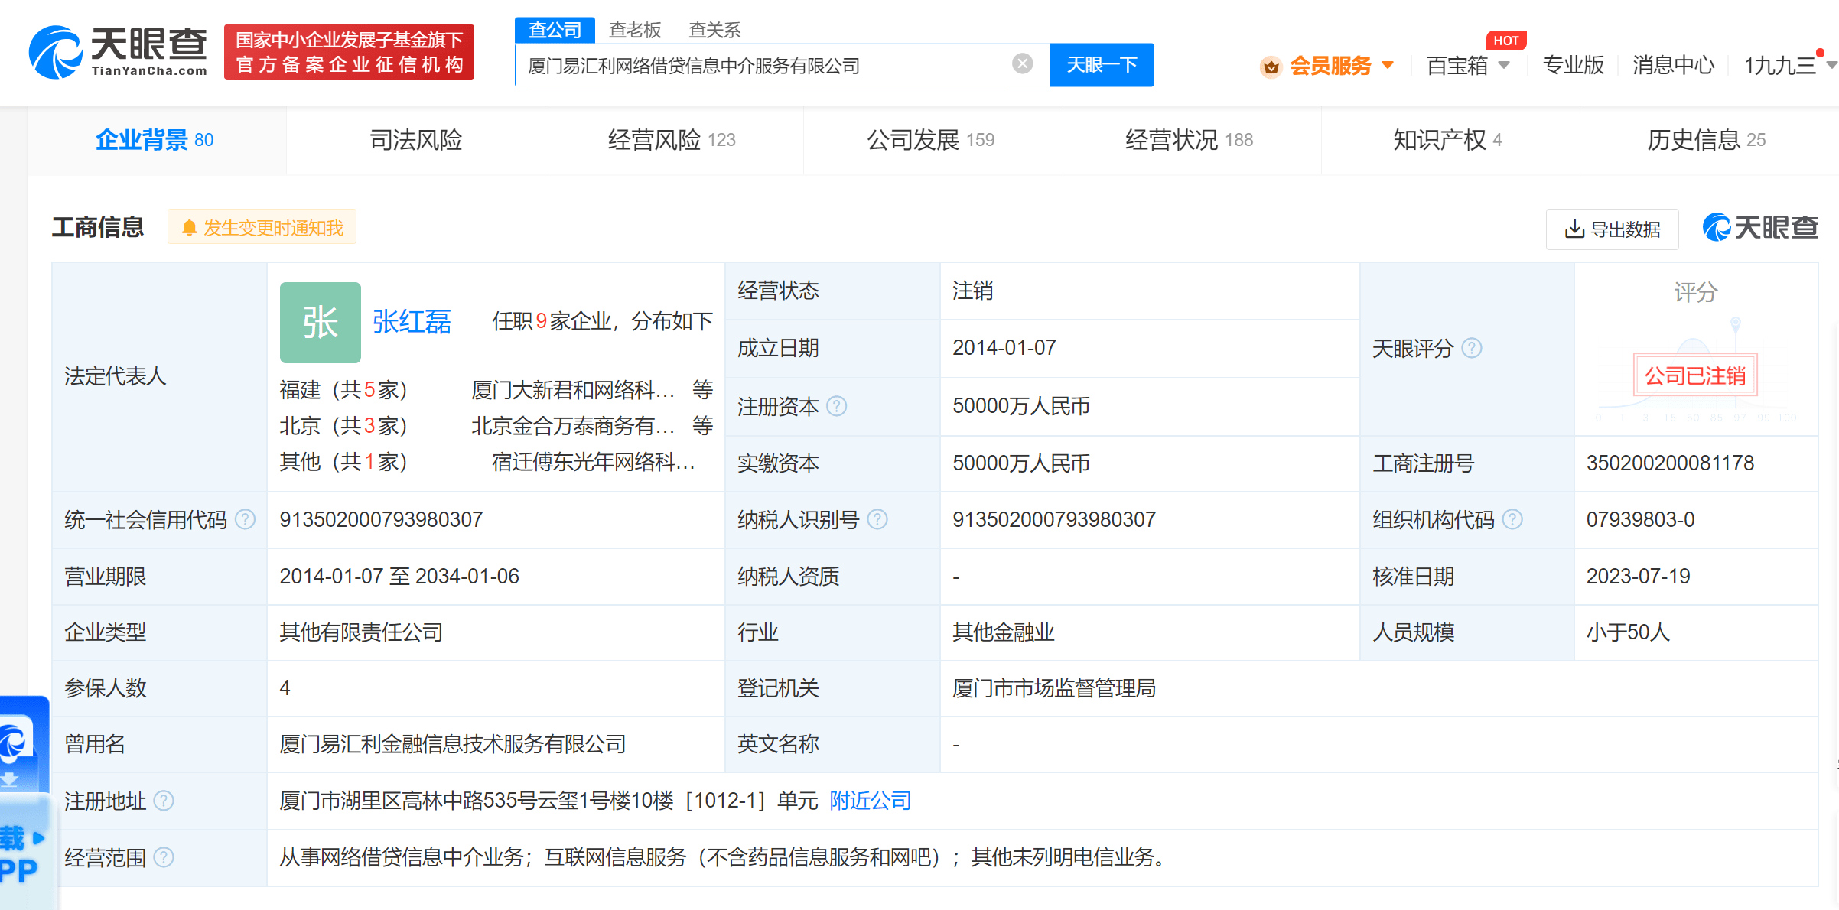Click the 公司已注销 score stamp

[1695, 375]
